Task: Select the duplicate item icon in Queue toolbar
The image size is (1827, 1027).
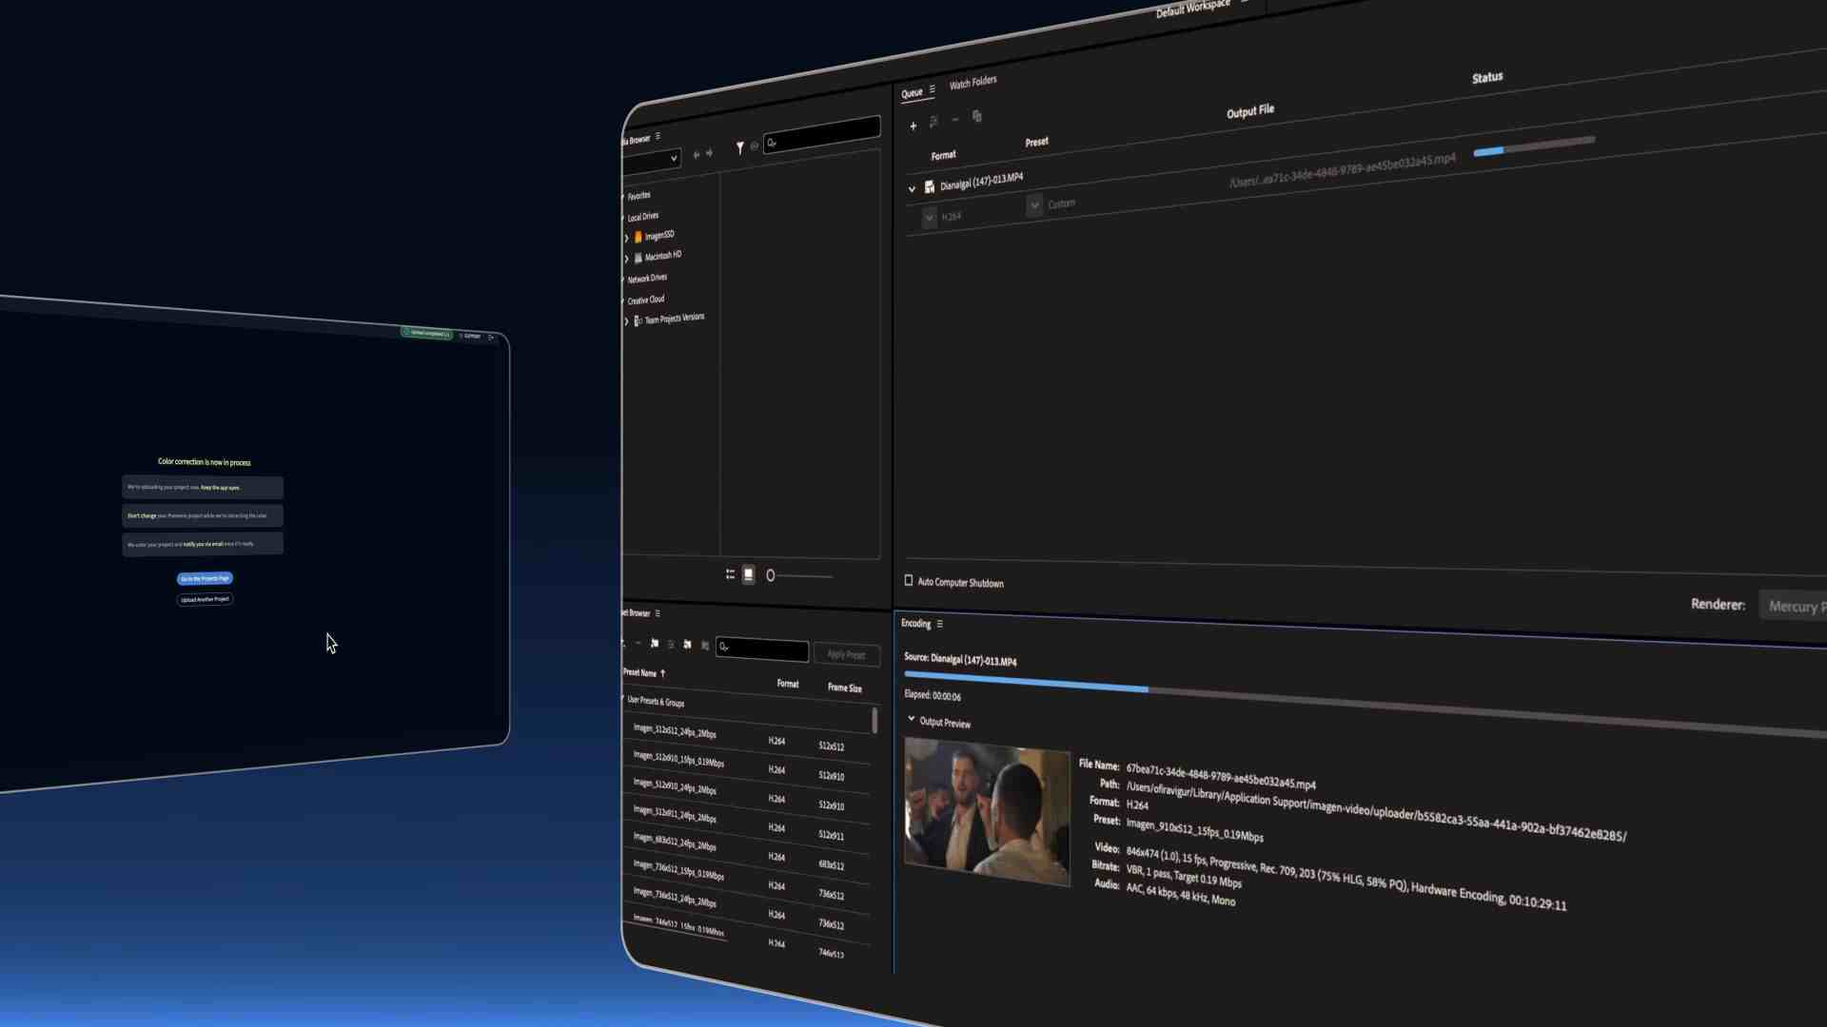Action: pos(976,116)
